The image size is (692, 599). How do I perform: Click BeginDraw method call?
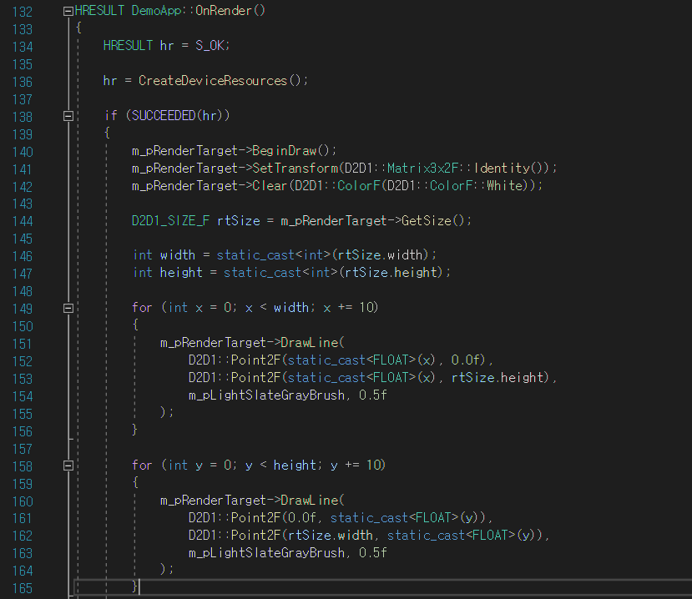[284, 151]
